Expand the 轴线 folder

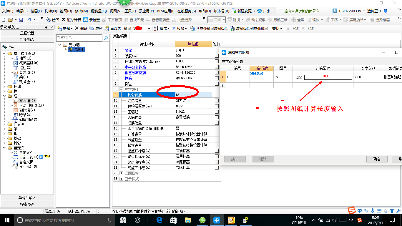(x=4, y=87)
